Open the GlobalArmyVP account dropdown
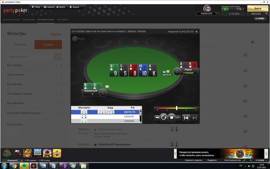Screen dimensions: 270x169 point(217,14)
